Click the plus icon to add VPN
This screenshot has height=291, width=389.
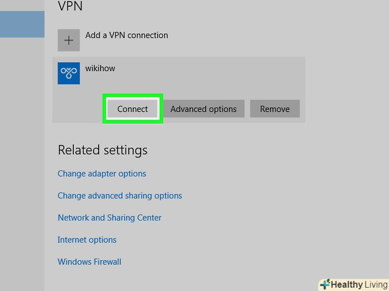pos(69,41)
